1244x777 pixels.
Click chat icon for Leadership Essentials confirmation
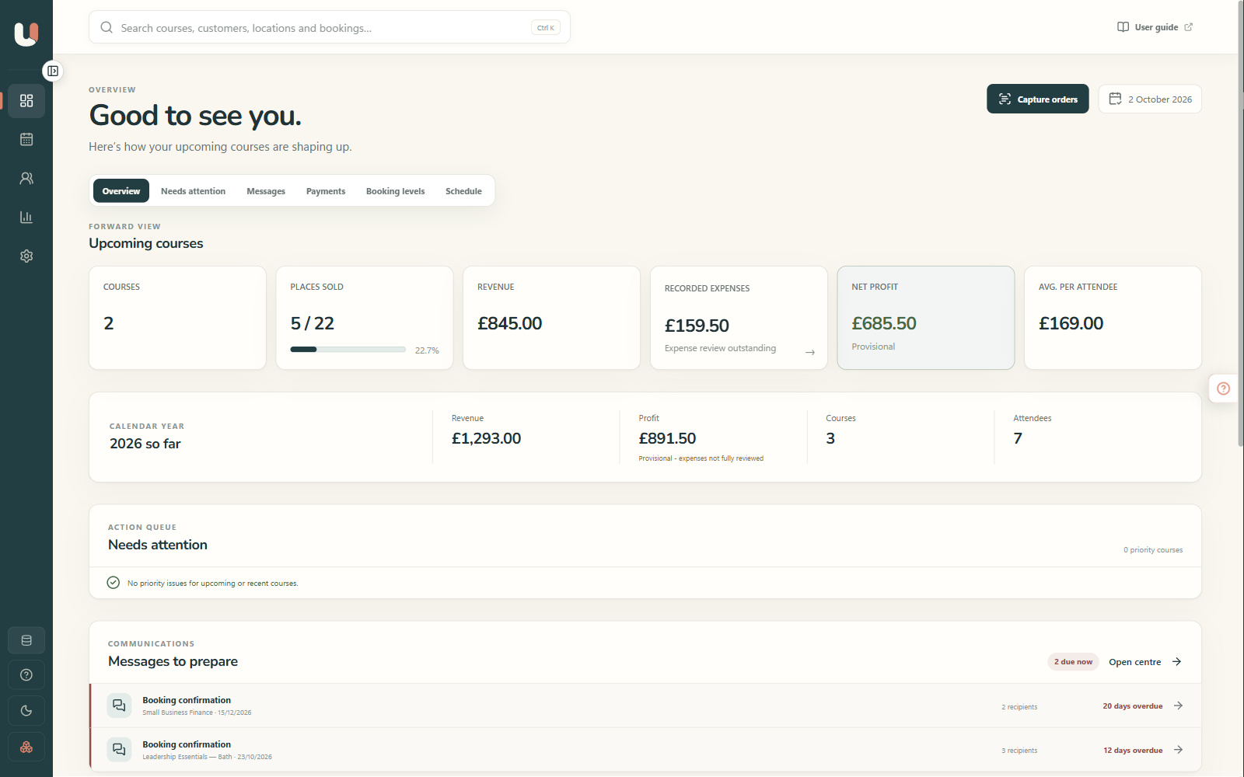[x=119, y=750]
